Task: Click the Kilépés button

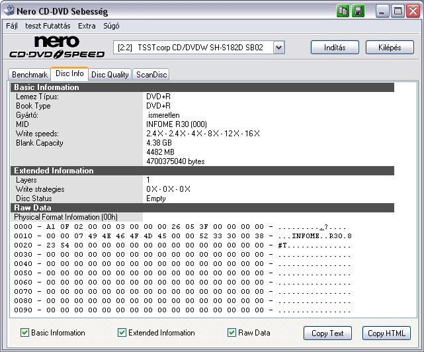Action: coord(390,48)
